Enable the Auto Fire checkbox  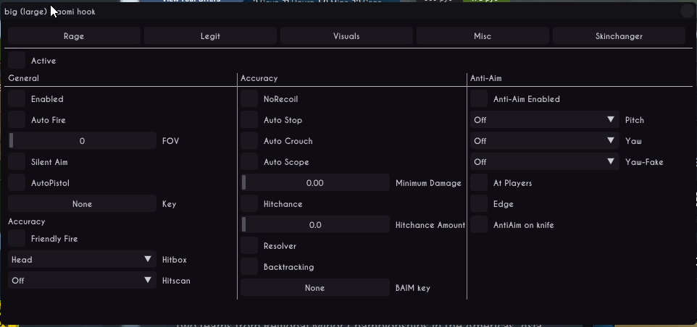point(17,120)
